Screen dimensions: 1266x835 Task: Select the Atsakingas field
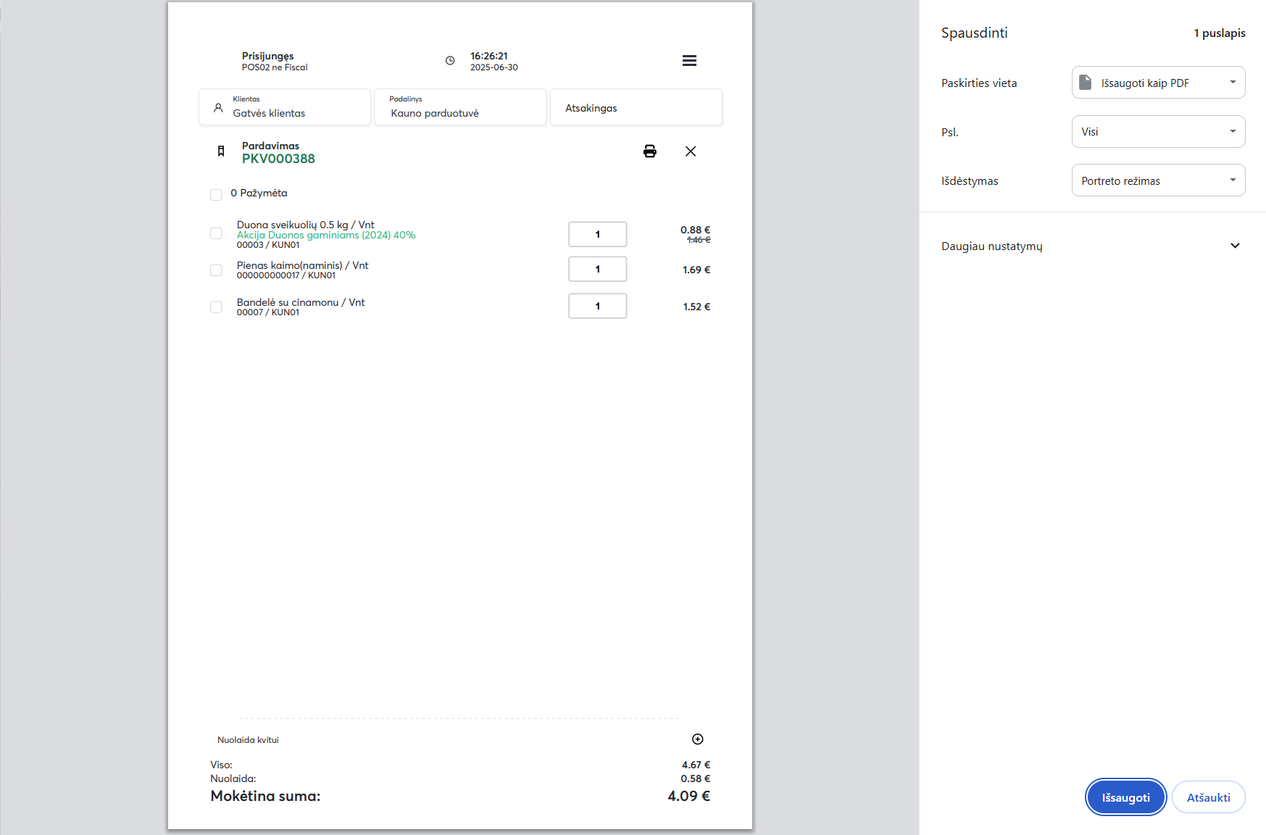click(636, 108)
